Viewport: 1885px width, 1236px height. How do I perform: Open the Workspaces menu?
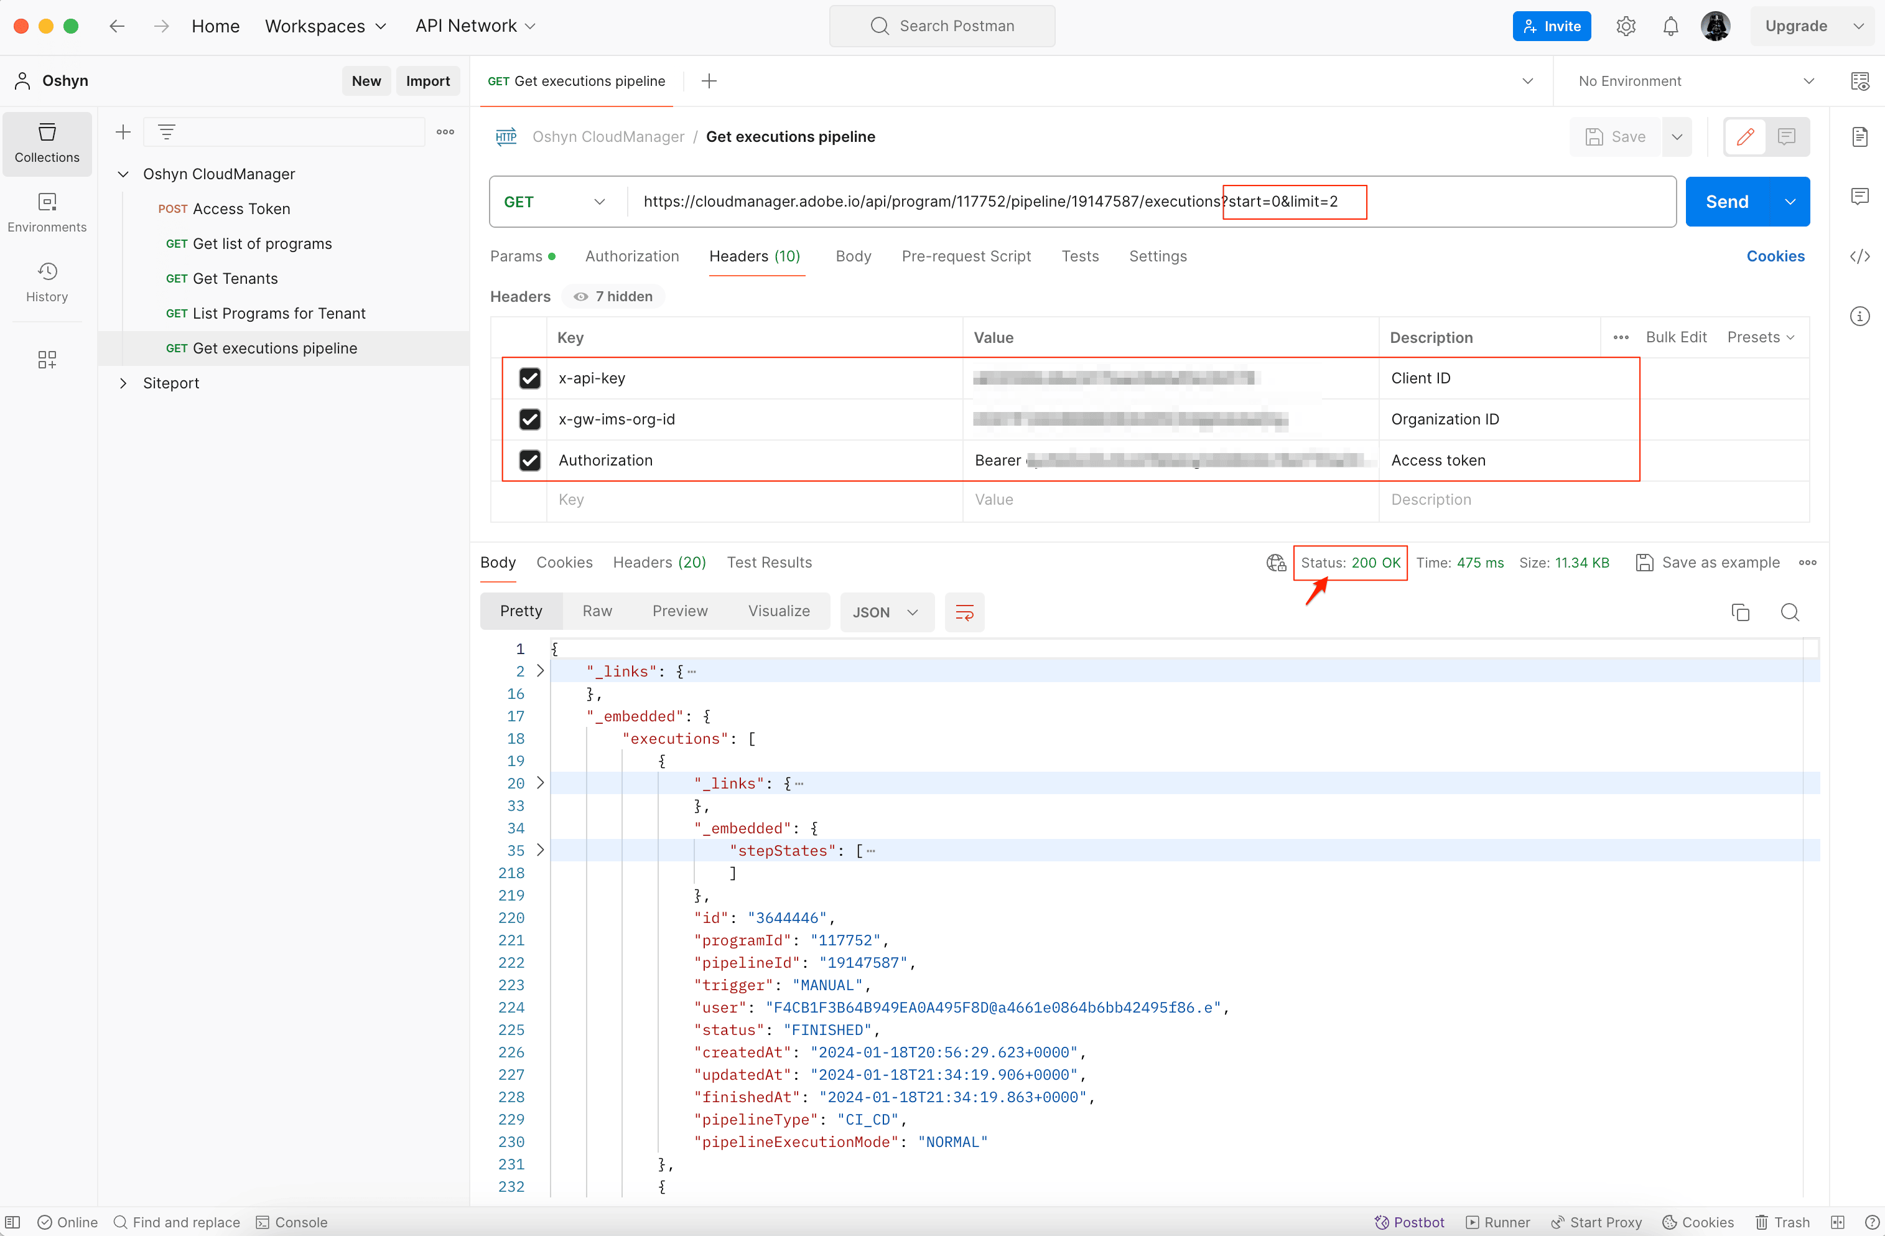pyautogui.click(x=325, y=26)
